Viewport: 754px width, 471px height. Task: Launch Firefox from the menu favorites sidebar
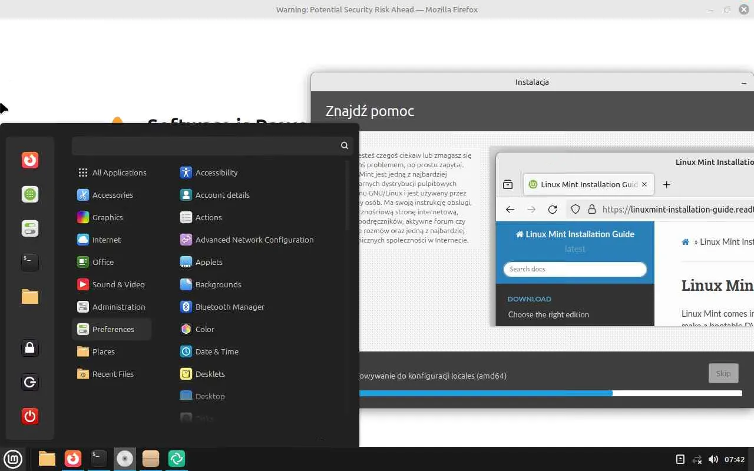(30, 160)
